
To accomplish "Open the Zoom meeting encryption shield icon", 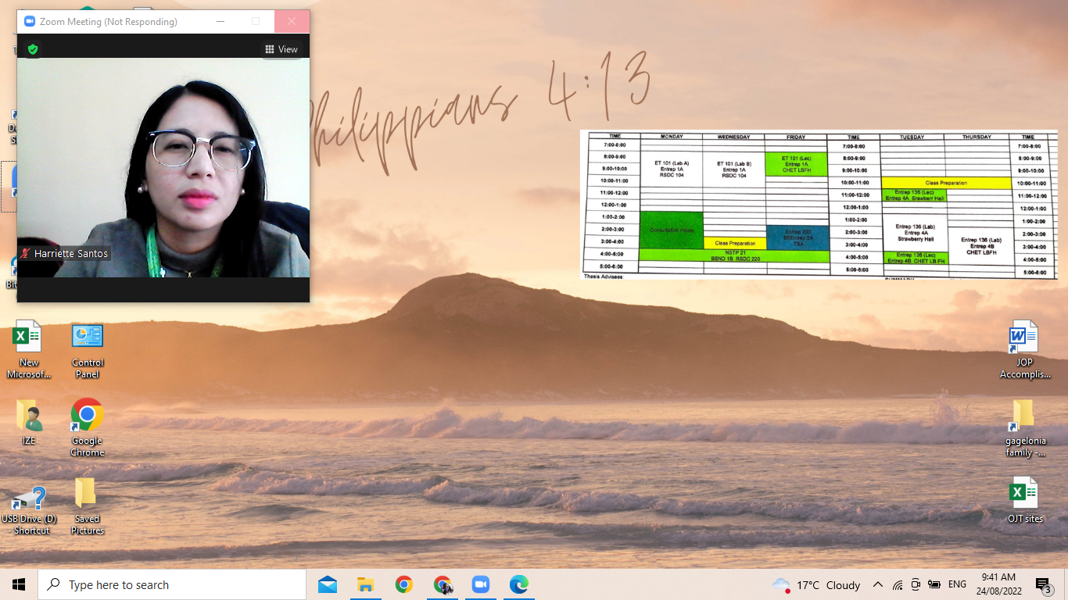I will (x=32, y=49).
